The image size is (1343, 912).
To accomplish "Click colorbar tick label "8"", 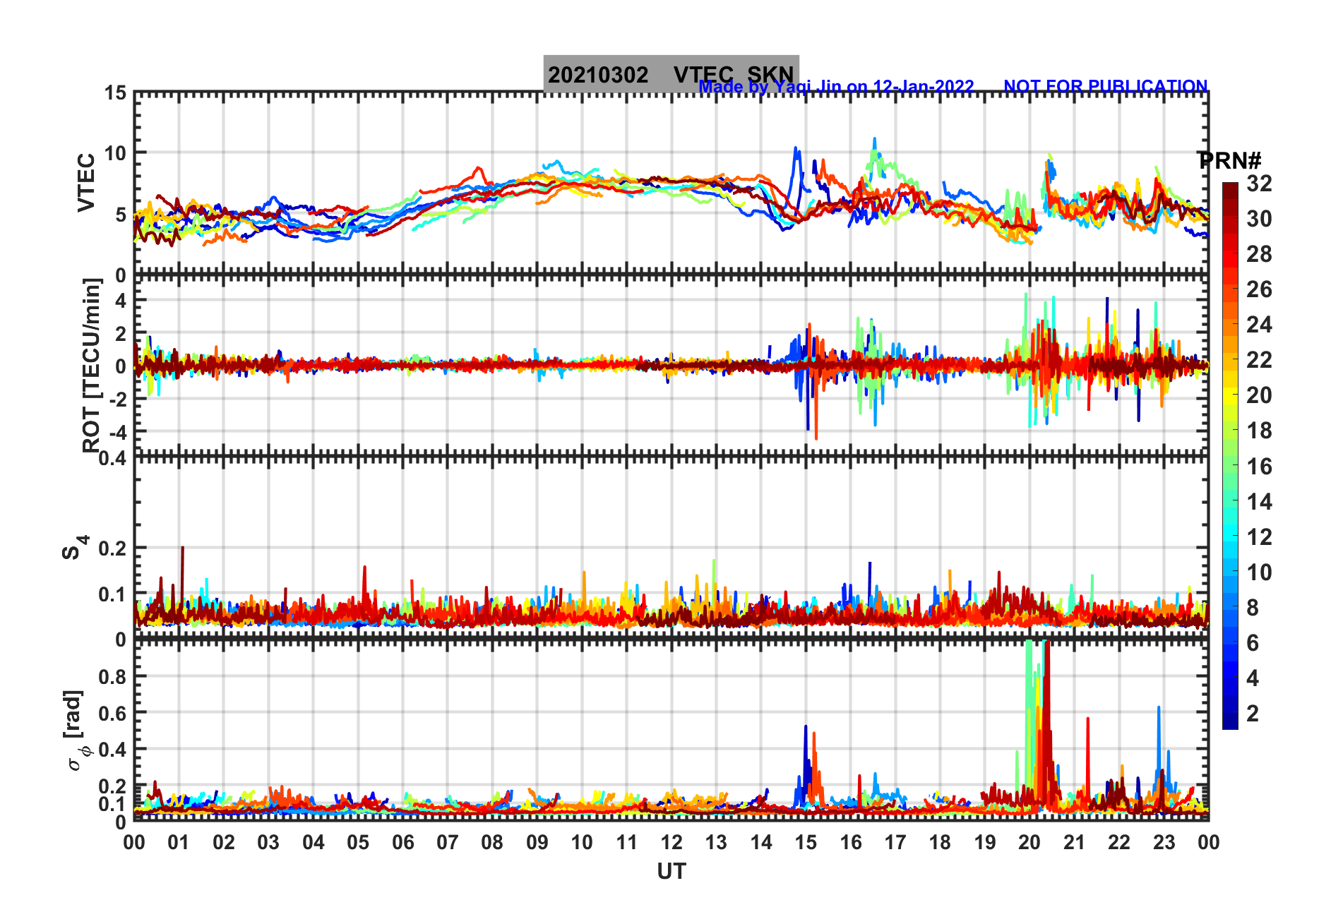I will [x=1253, y=608].
